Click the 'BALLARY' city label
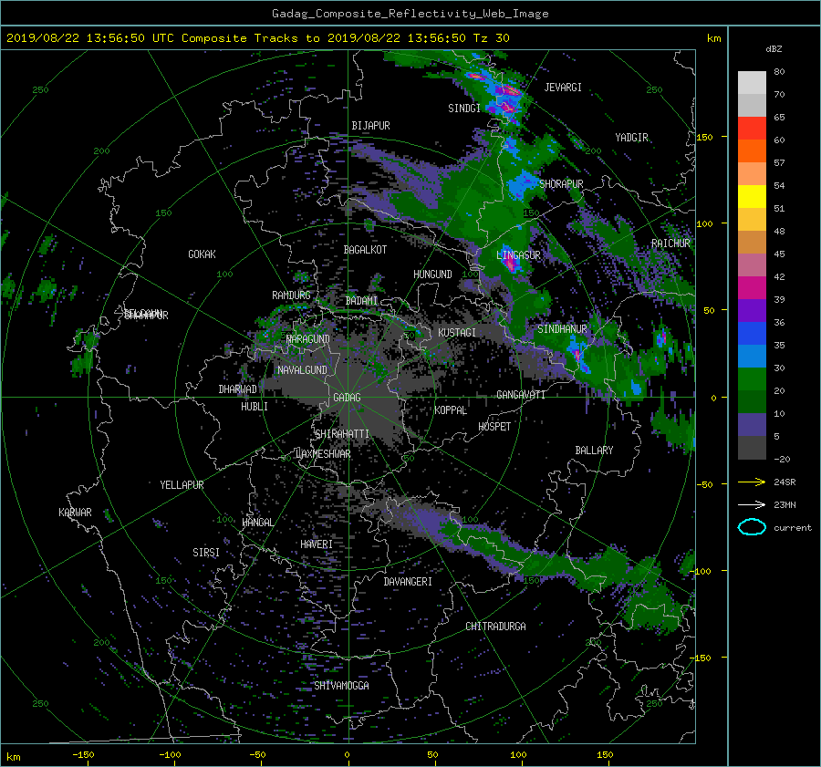This screenshot has height=767, width=821. point(594,451)
